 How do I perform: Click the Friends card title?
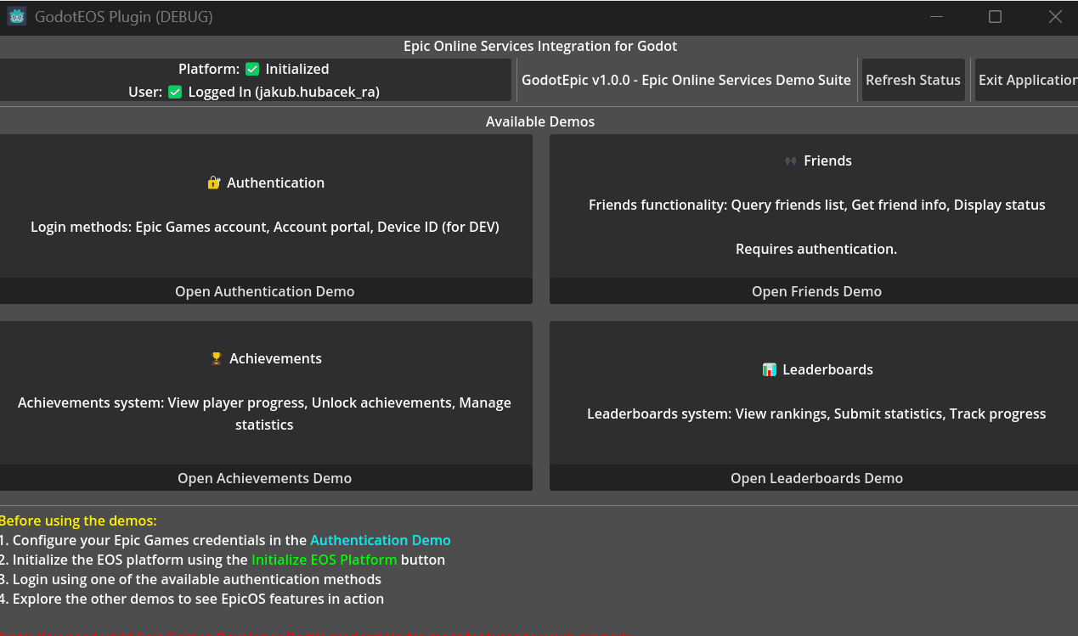[827, 160]
